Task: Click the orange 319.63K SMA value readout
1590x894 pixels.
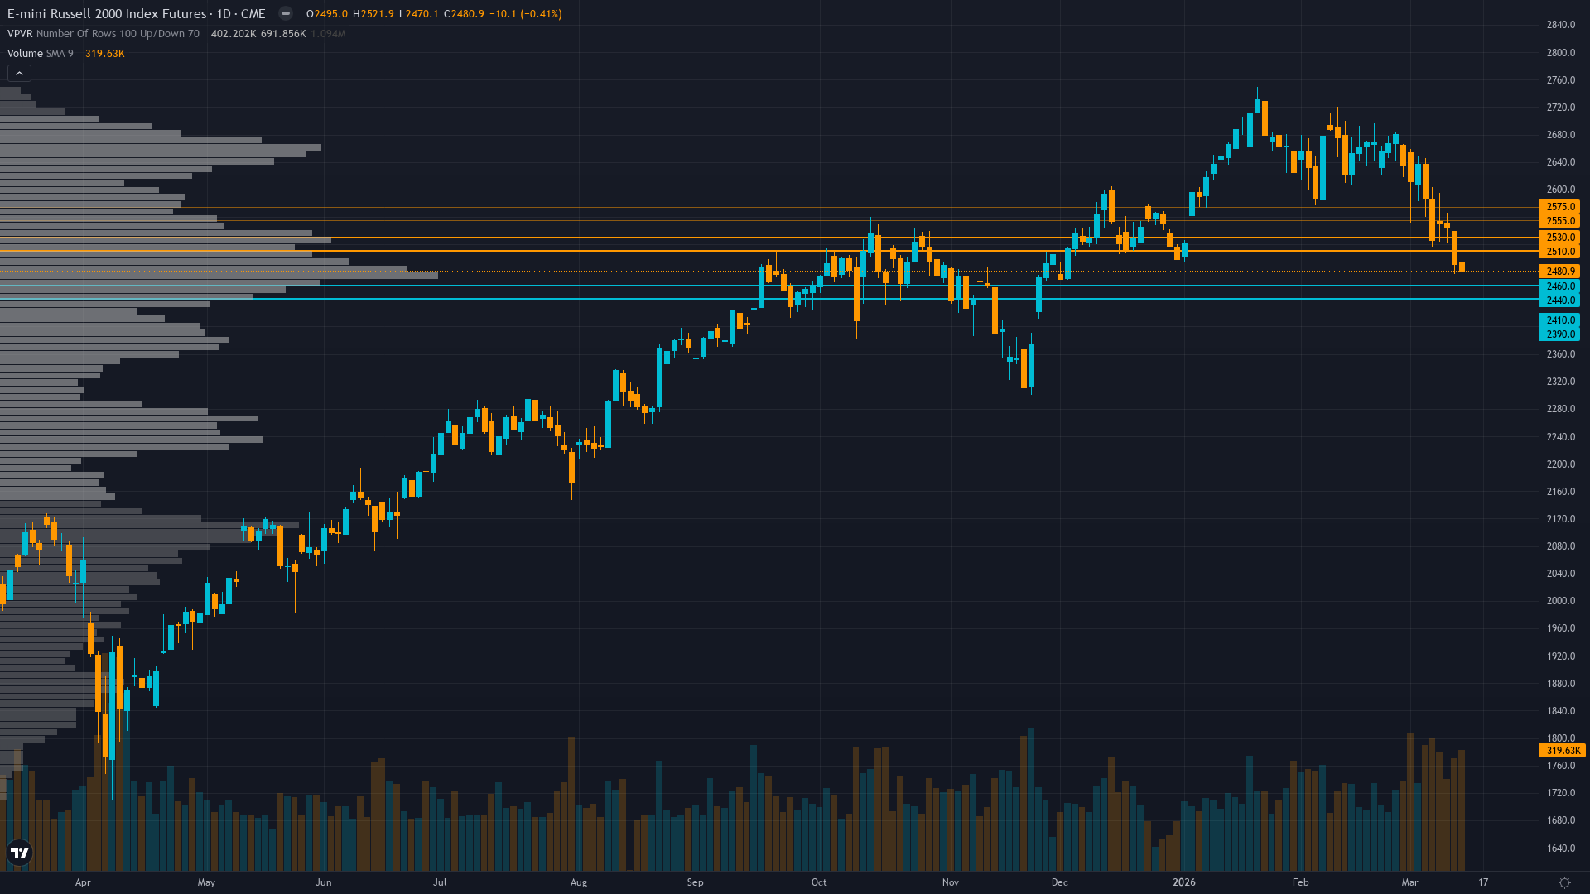Action: pyautogui.click(x=104, y=53)
